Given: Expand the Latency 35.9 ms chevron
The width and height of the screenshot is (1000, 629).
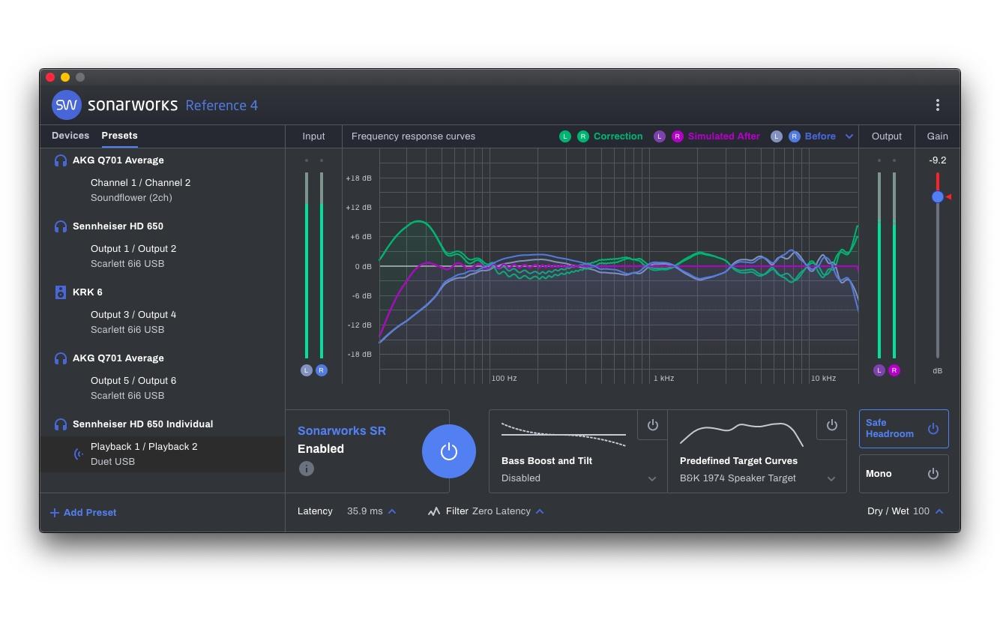Looking at the screenshot, I should point(392,511).
